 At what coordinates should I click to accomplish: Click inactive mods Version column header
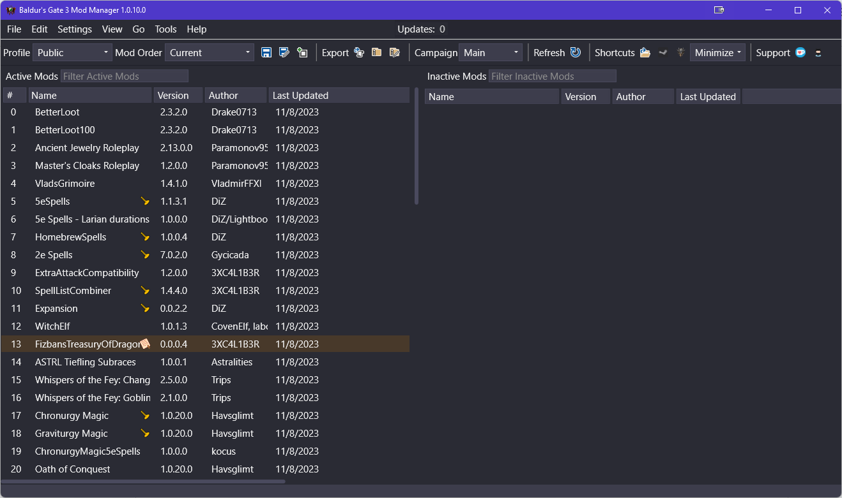click(x=586, y=96)
